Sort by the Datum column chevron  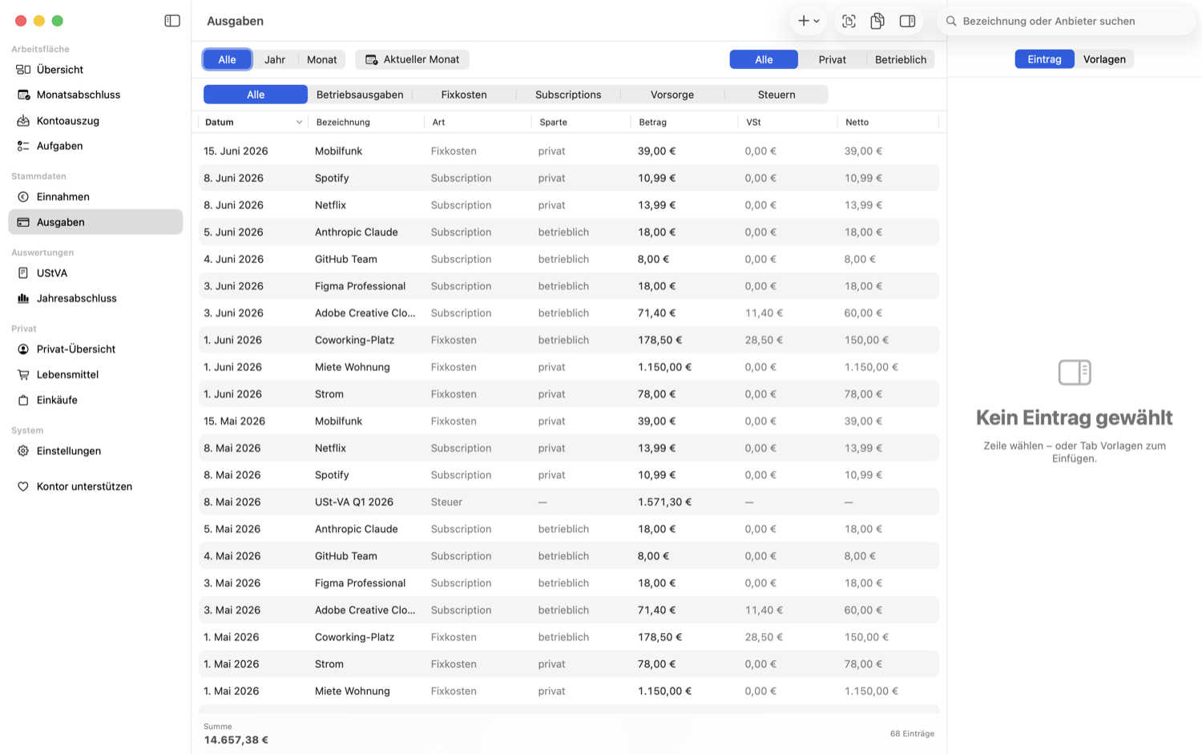pyautogui.click(x=299, y=123)
